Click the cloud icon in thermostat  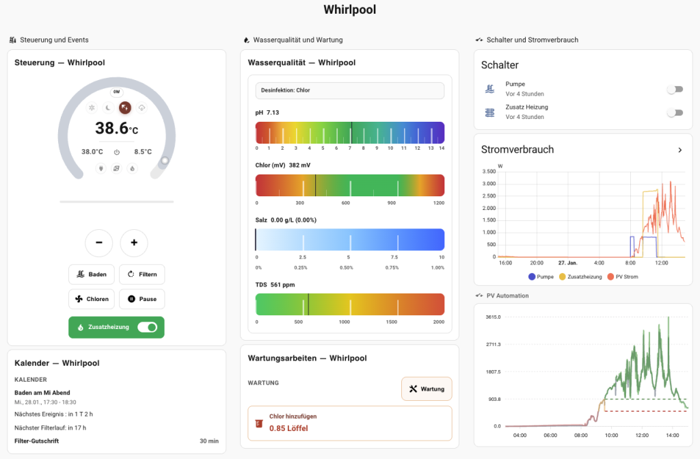pos(142,107)
